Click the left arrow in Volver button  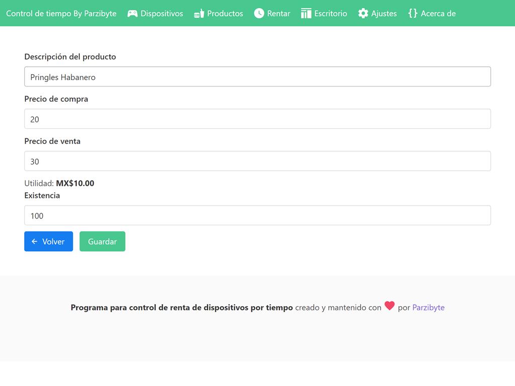tap(35, 242)
